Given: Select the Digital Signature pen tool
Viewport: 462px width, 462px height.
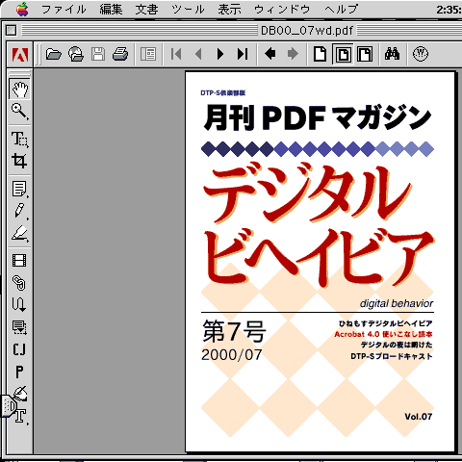Looking at the screenshot, I should point(20,393).
